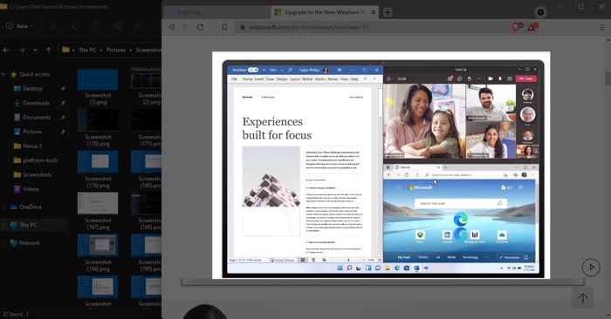
Task: Close the Upgrade to Windows 11 tab
Action: point(374,12)
